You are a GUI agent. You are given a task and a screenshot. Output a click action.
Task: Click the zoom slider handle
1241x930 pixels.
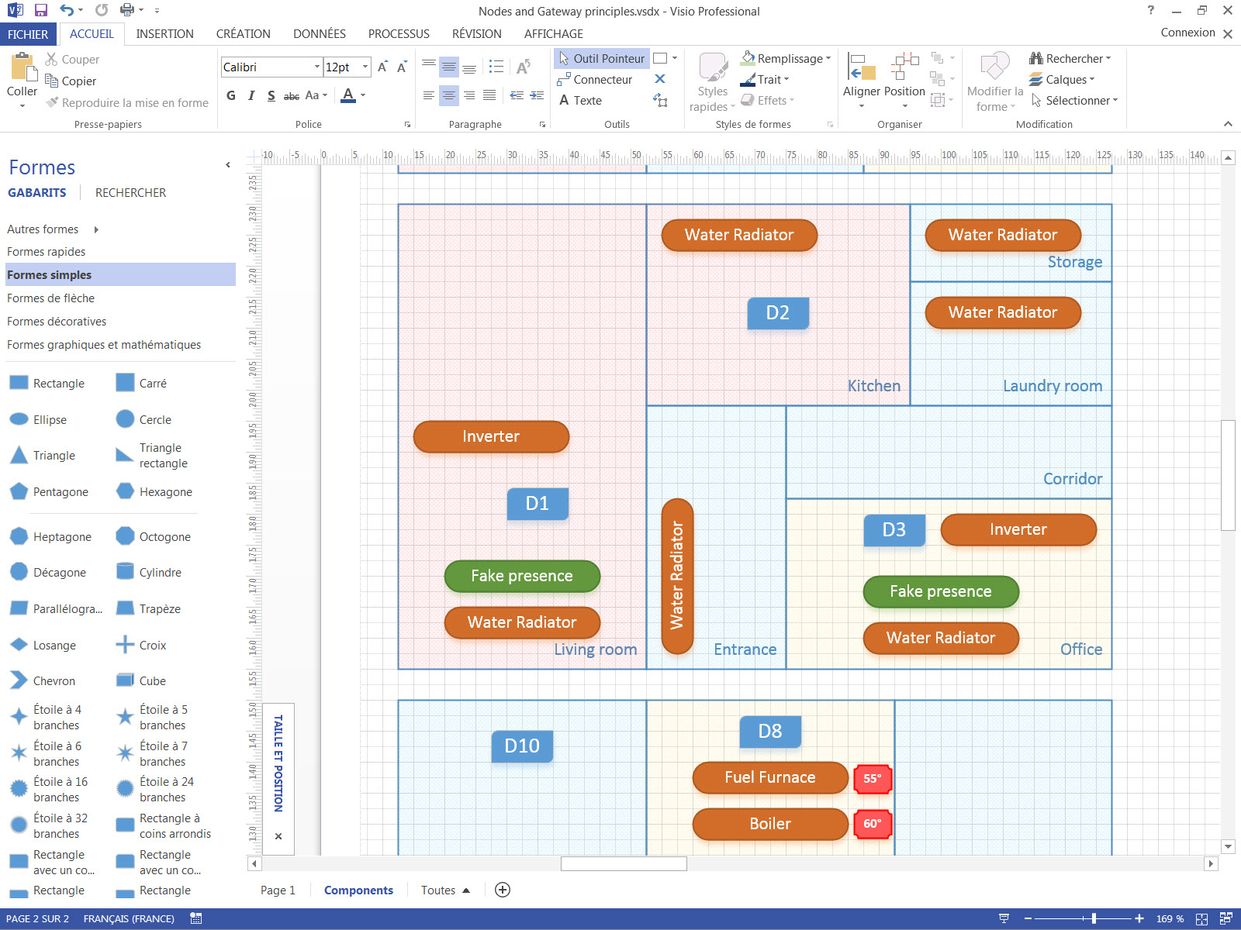[x=1094, y=918]
